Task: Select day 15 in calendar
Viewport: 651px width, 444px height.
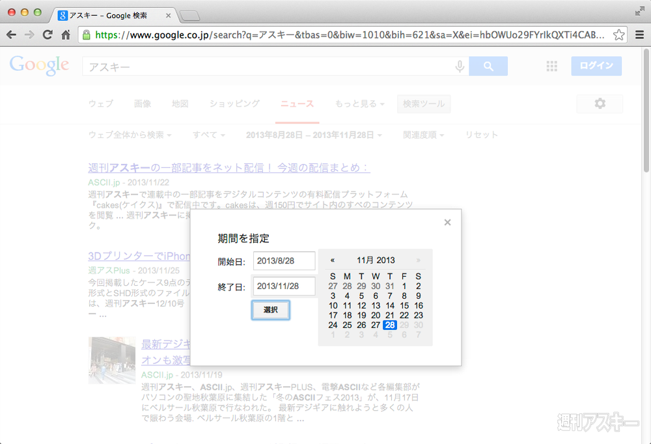Action: (404, 306)
